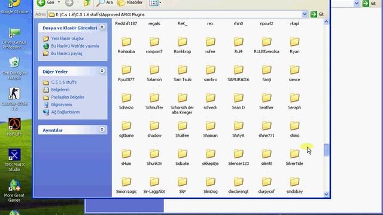Go to C.S 1.6 stuffs link
The width and height of the screenshot is (383, 215).
64,82
